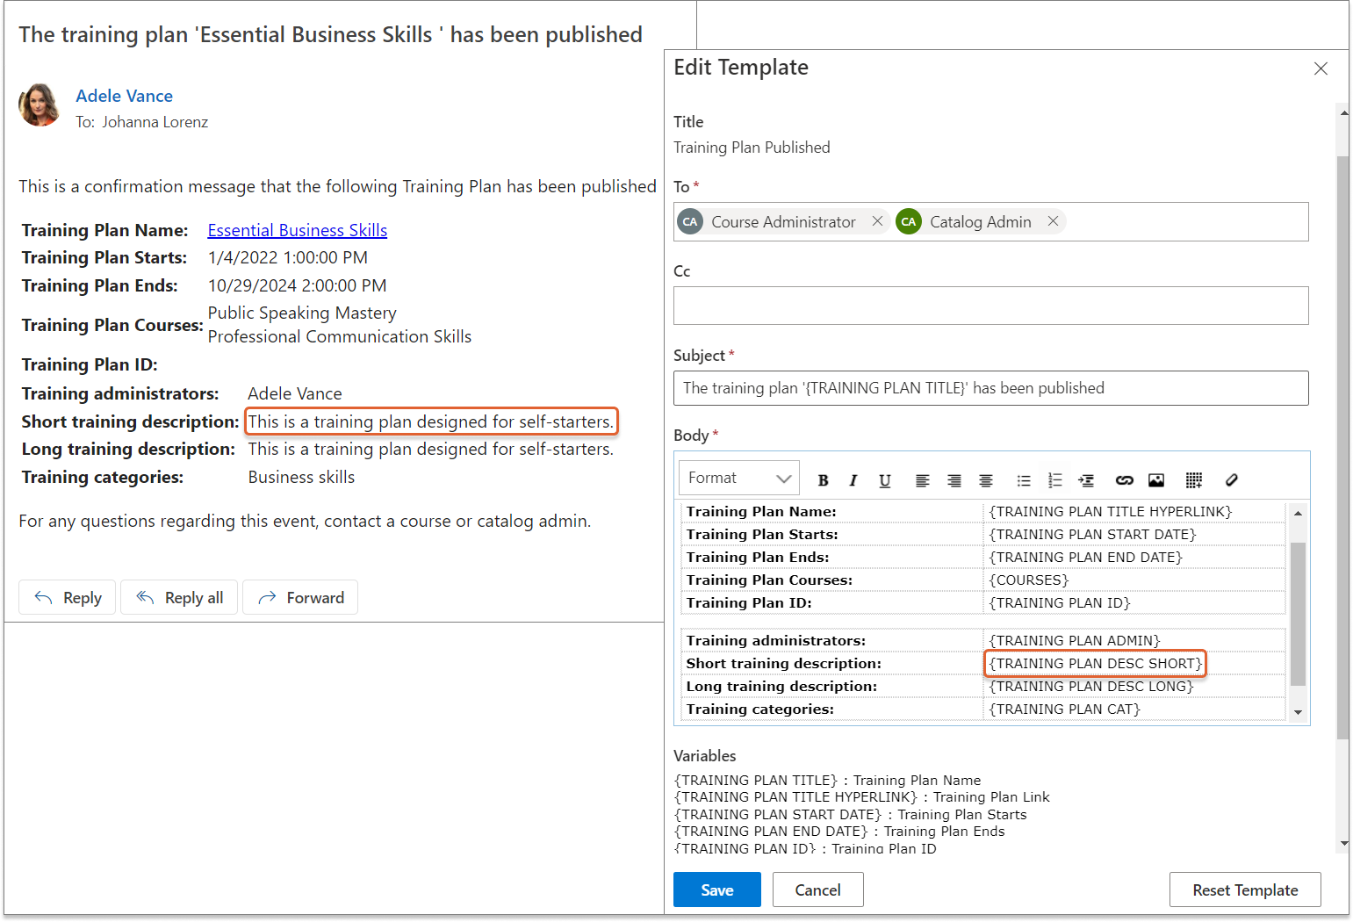Click the insert table icon
Viewport: 1353px width, 922px height.
pos(1193,480)
